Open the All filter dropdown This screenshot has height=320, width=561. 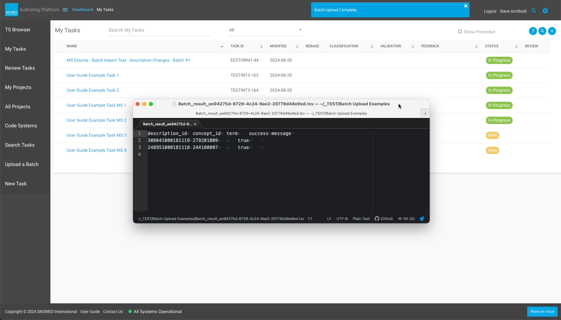coord(265,30)
